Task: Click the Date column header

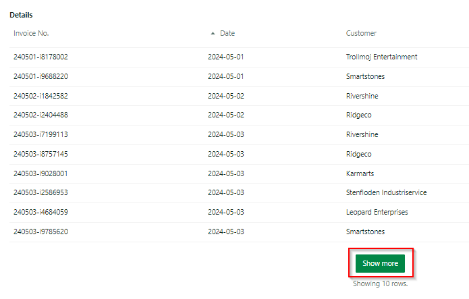Action: [x=227, y=33]
